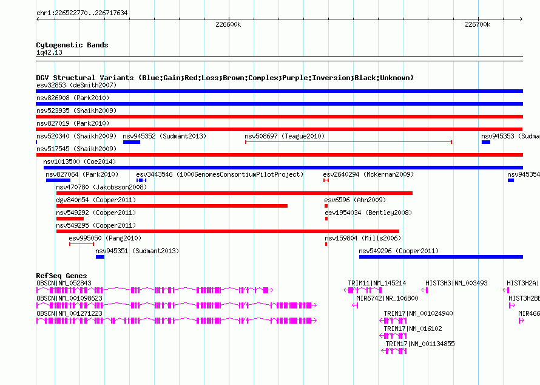Open OBSCN|NM_001271223 gene label
540x385 pixels.
click(70, 314)
